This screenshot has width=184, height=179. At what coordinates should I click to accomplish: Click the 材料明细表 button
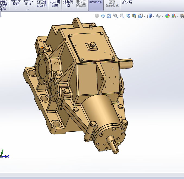[55, 4]
